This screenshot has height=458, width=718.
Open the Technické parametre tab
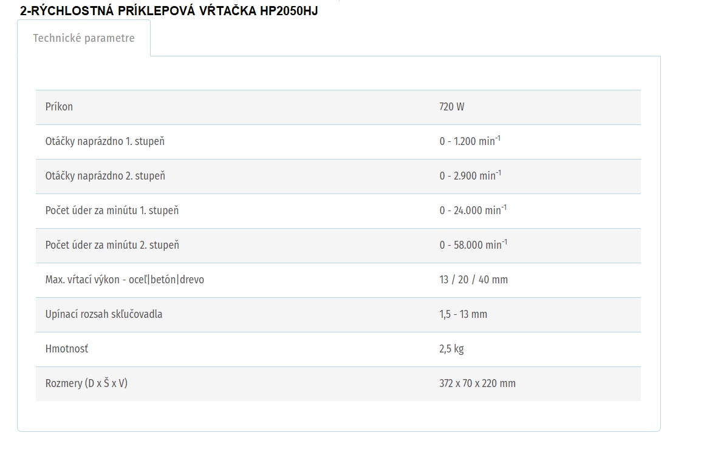pyautogui.click(x=84, y=38)
